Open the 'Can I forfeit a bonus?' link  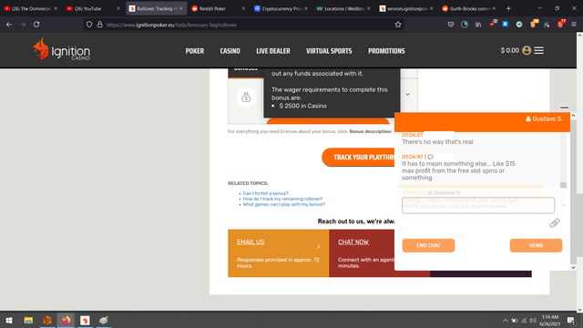265,193
